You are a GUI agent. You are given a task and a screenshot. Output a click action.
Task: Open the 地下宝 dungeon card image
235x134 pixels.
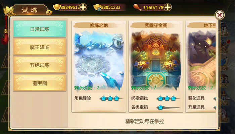point(202,61)
